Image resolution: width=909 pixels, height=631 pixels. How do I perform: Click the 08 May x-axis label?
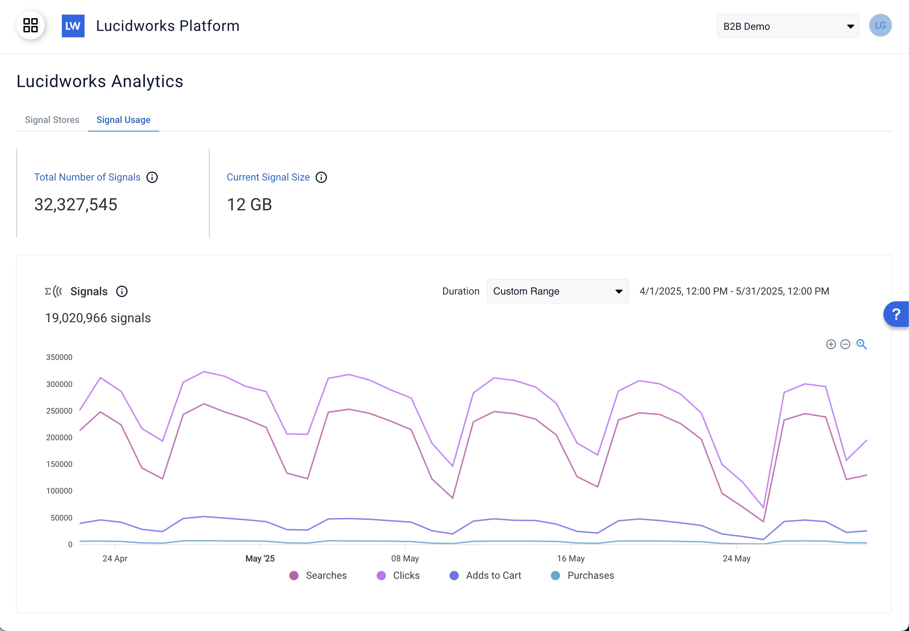point(405,559)
